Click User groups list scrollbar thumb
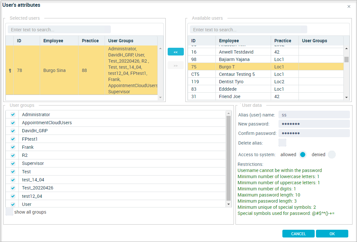 (229, 158)
